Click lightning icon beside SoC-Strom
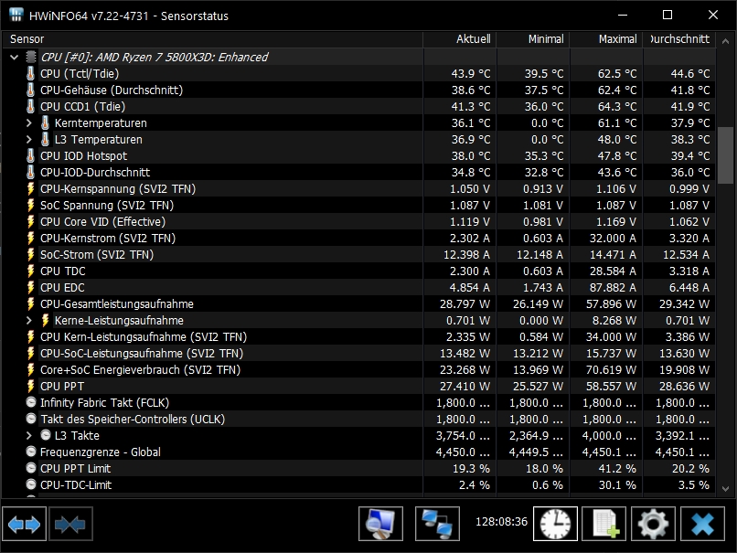The height and width of the screenshot is (553, 737). pos(30,255)
